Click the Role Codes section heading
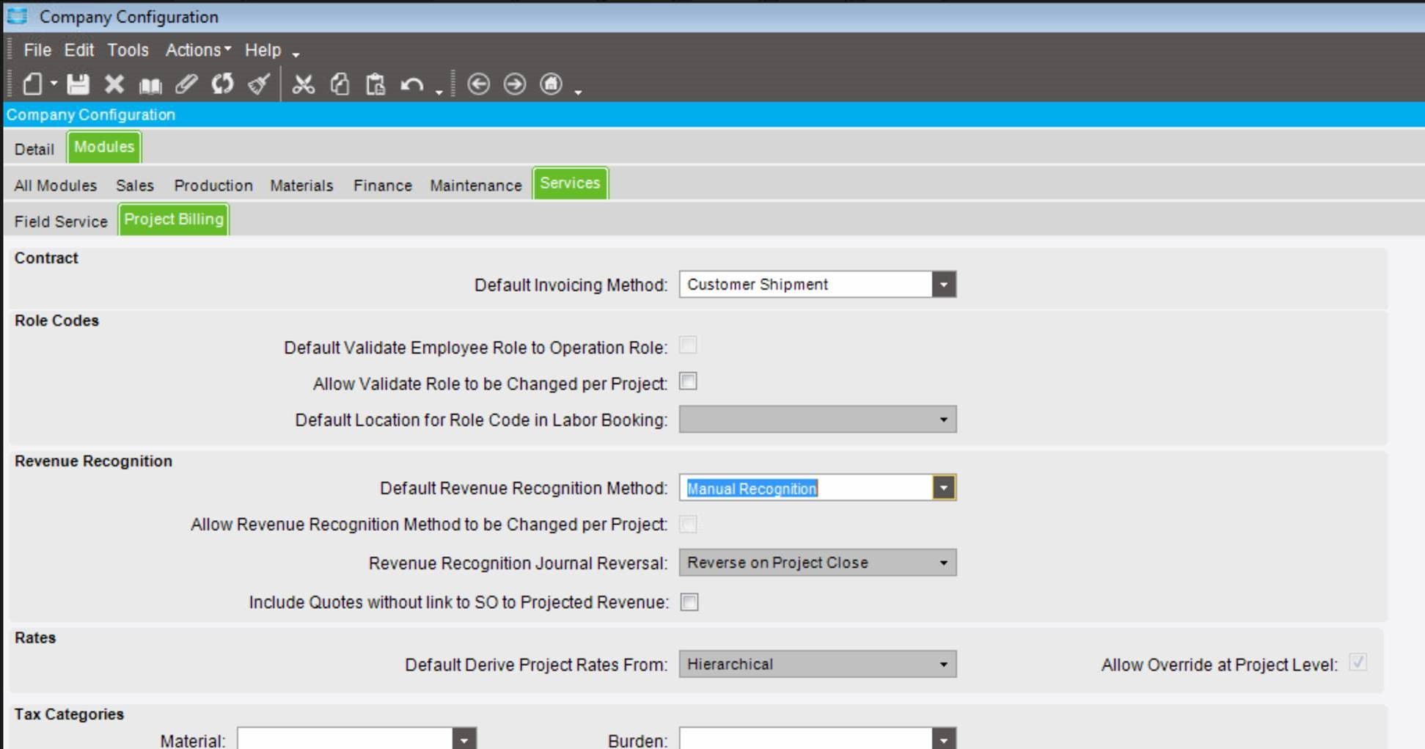Screen dimensions: 1425x749 point(56,321)
